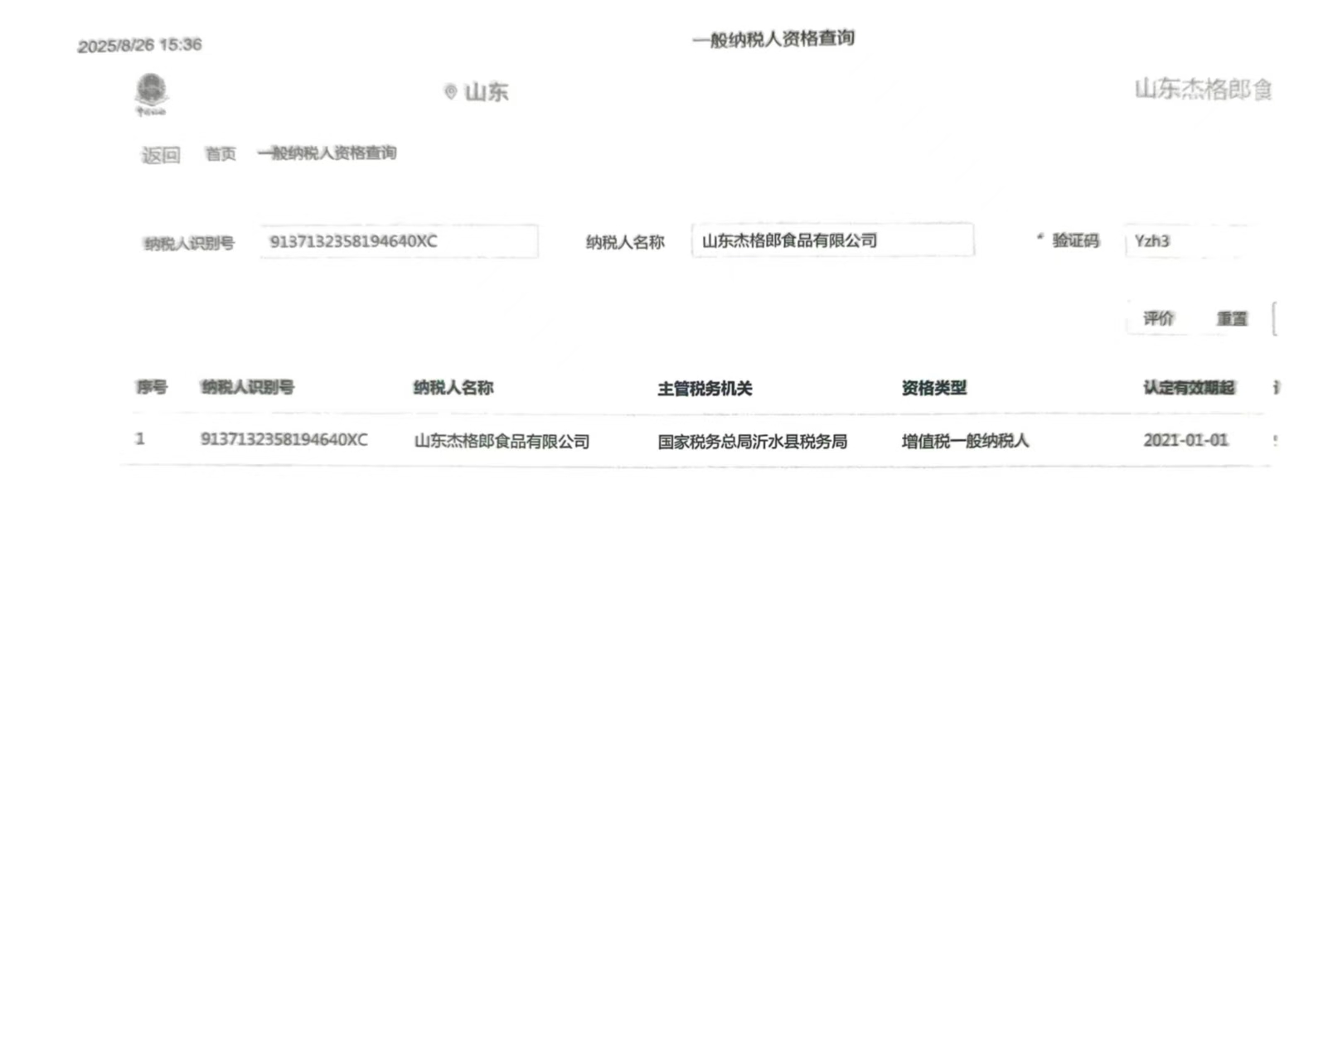This screenshot has height=1060, width=1323.
Task: Click the 2021-01-01 date cell
Action: tap(1185, 441)
